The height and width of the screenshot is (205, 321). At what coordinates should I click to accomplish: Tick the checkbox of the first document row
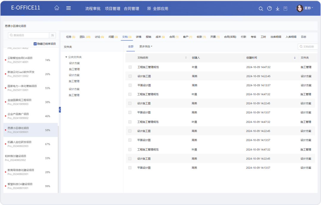click(x=130, y=67)
